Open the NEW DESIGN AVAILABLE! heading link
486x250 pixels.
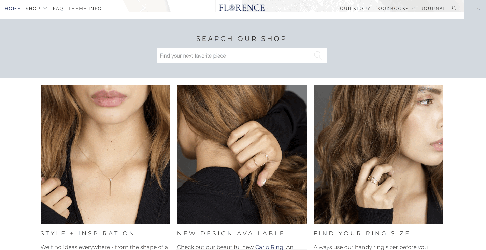pyautogui.click(x=232, y=233)
